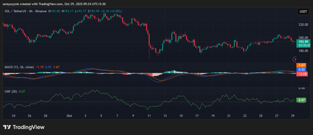The image size is (313, 135).
Task: Click the Oct label on time axis
Action: [69, 116]
